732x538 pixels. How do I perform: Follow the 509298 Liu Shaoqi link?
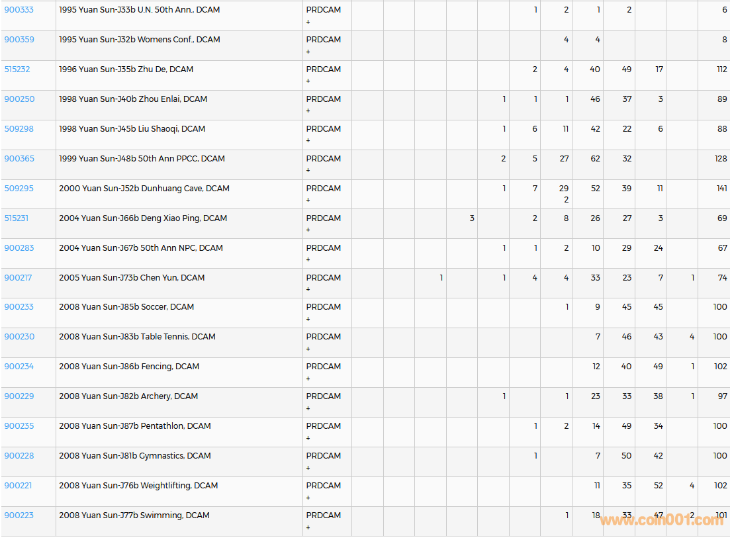(x=19, y=129)
